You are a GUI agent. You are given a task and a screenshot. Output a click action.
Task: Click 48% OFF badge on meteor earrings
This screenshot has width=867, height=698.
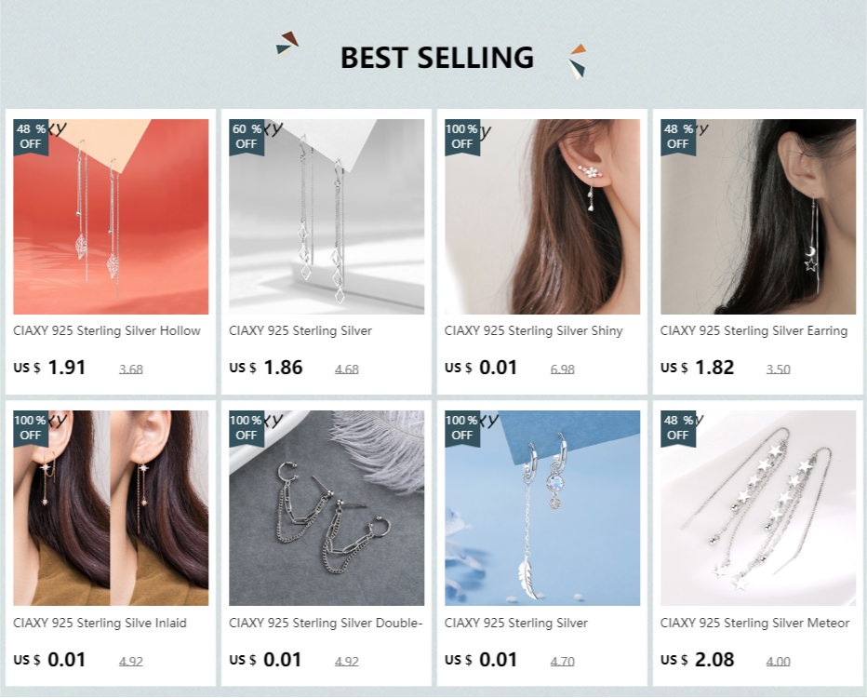[x=678, y=428]
